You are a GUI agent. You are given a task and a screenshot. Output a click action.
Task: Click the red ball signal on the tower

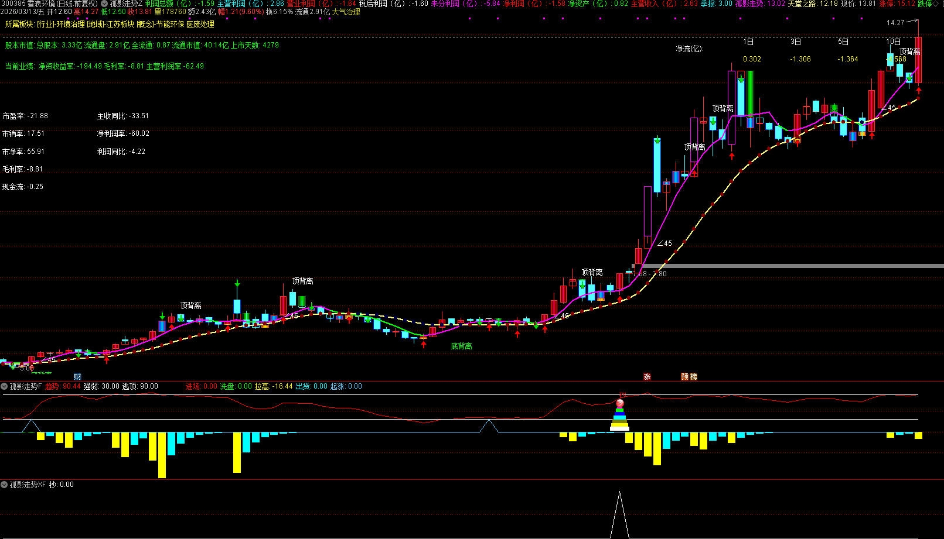coord(620,403)
